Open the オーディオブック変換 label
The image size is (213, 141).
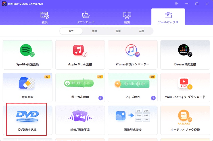185,130
